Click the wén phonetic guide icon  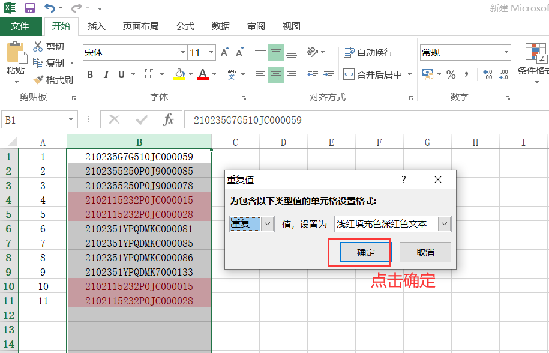tap(231, 74)
